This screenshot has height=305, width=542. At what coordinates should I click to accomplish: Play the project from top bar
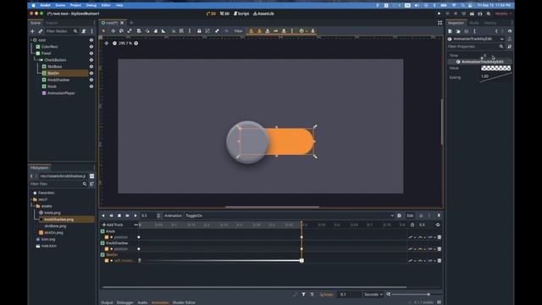(x=439, y=14)
